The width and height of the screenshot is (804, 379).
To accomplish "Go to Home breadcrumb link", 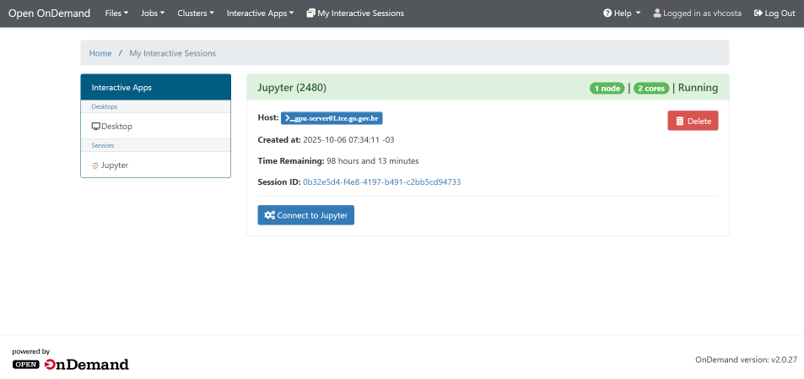I will point(100,53).
